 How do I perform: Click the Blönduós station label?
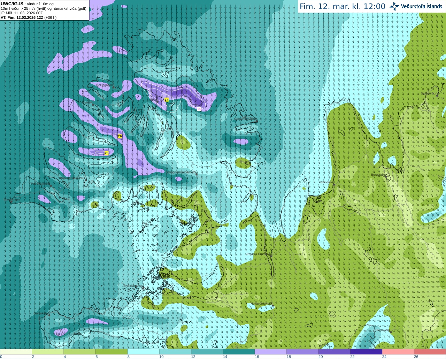[327, 182]
